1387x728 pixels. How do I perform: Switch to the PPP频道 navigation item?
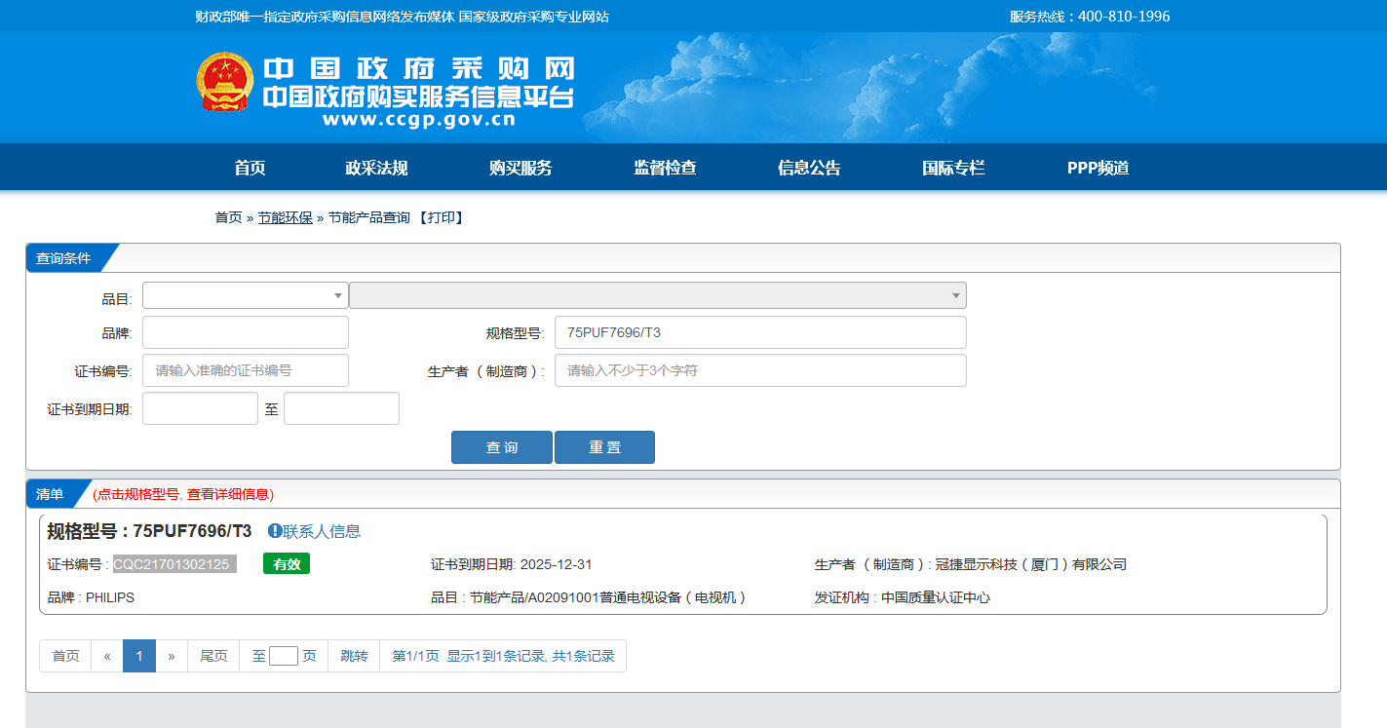click(1098, 168)
